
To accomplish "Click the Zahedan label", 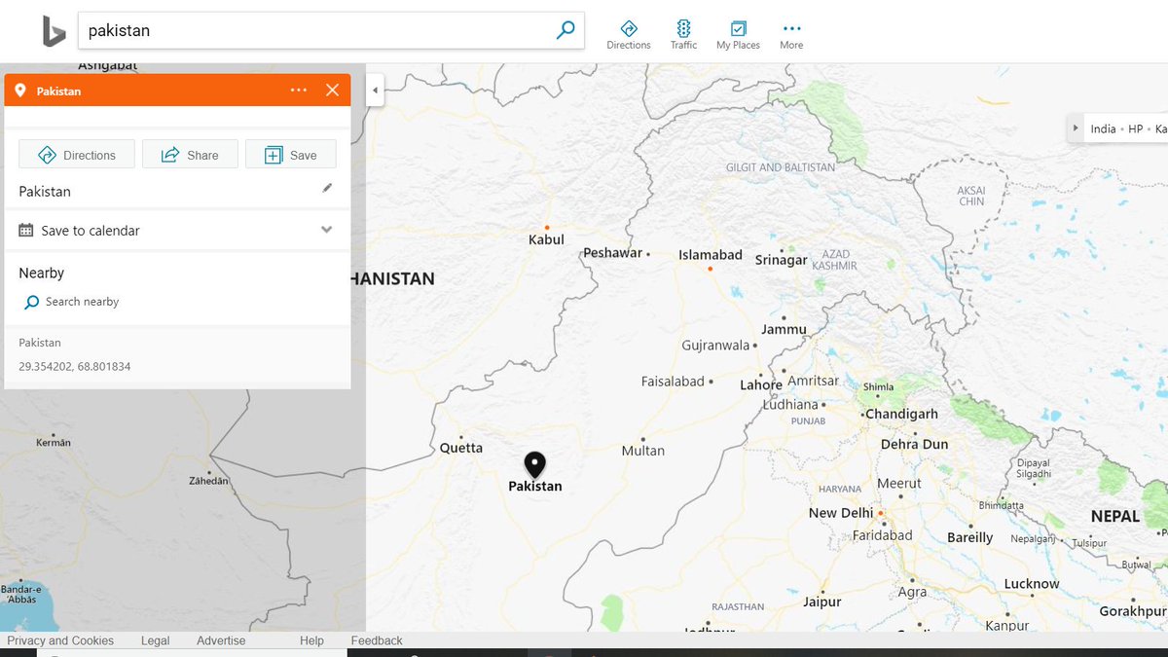I will click(209, 481).
